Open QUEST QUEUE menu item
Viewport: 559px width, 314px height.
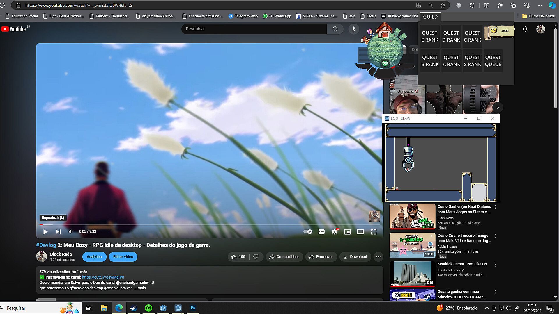493,61
